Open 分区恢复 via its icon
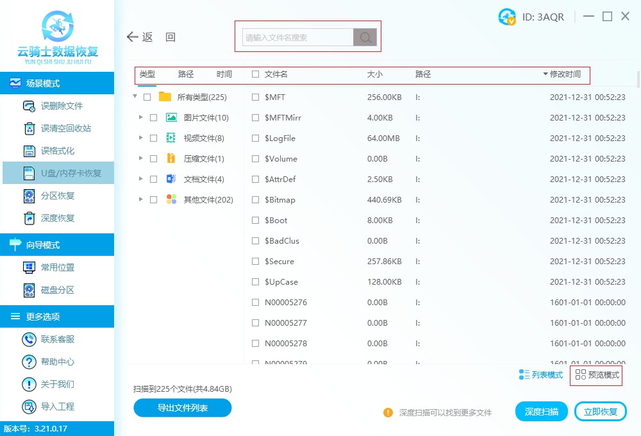Viewport: 641px width, 436px height. [x=29, y=196]
